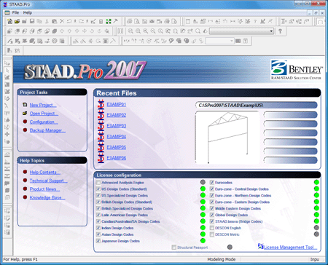
Task: Open Knowledge Base link
Action: [x=47, y=197]
